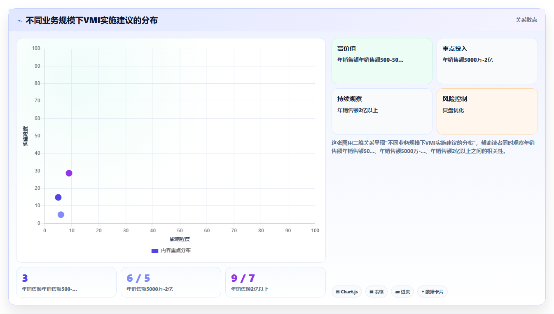The width and height of the screenshot is (554, 314).
Task: Click 年销售额5000万-2亿 in the 重点投入 card
Action: 468,60
